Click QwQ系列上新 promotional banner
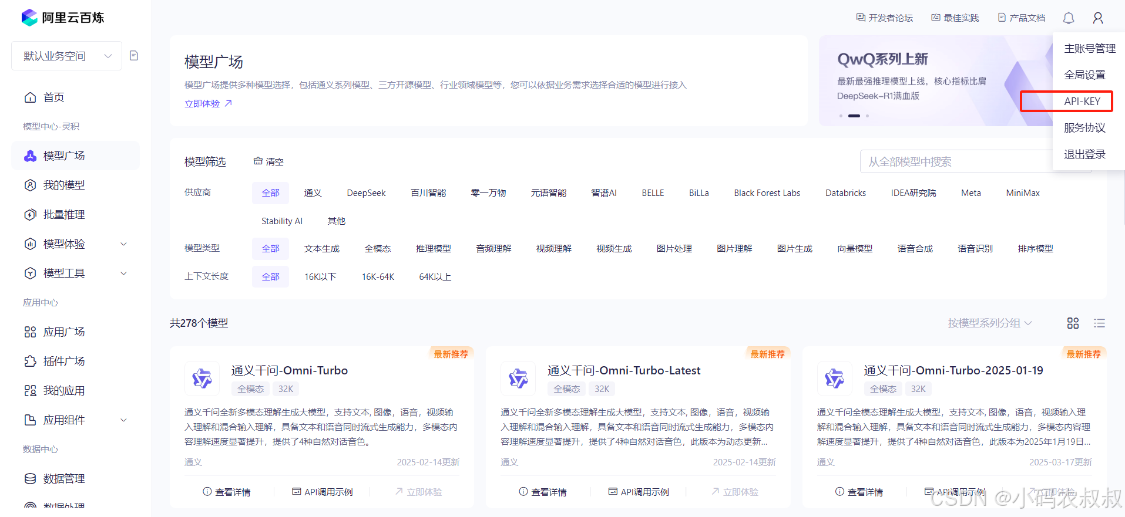Image resolution: width=1125 pixels, height=517 pixels. (936, 80)
